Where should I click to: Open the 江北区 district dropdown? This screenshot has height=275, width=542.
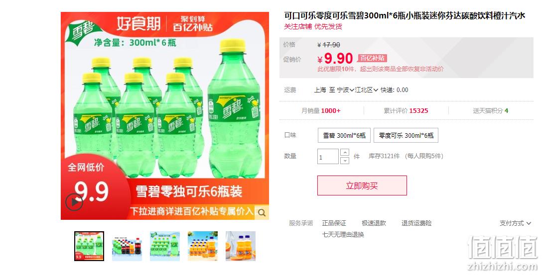click(367, 90)
